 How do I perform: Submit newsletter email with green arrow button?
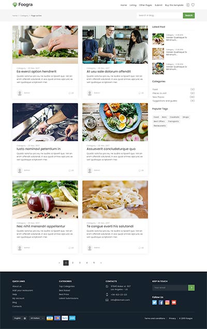click(191, 287)
